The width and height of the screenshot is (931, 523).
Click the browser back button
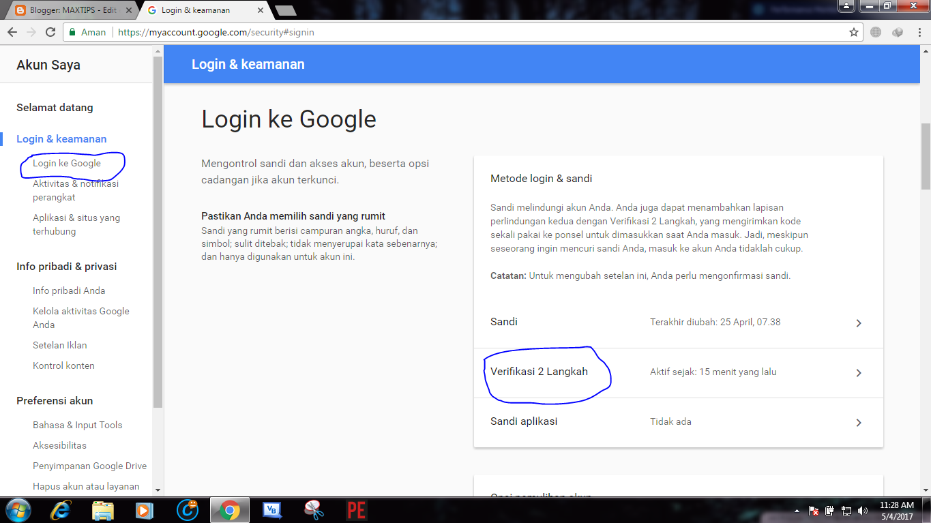pos(14,31)
